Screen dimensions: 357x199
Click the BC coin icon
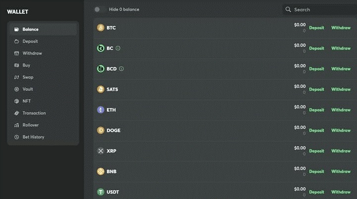pos(101,48)
